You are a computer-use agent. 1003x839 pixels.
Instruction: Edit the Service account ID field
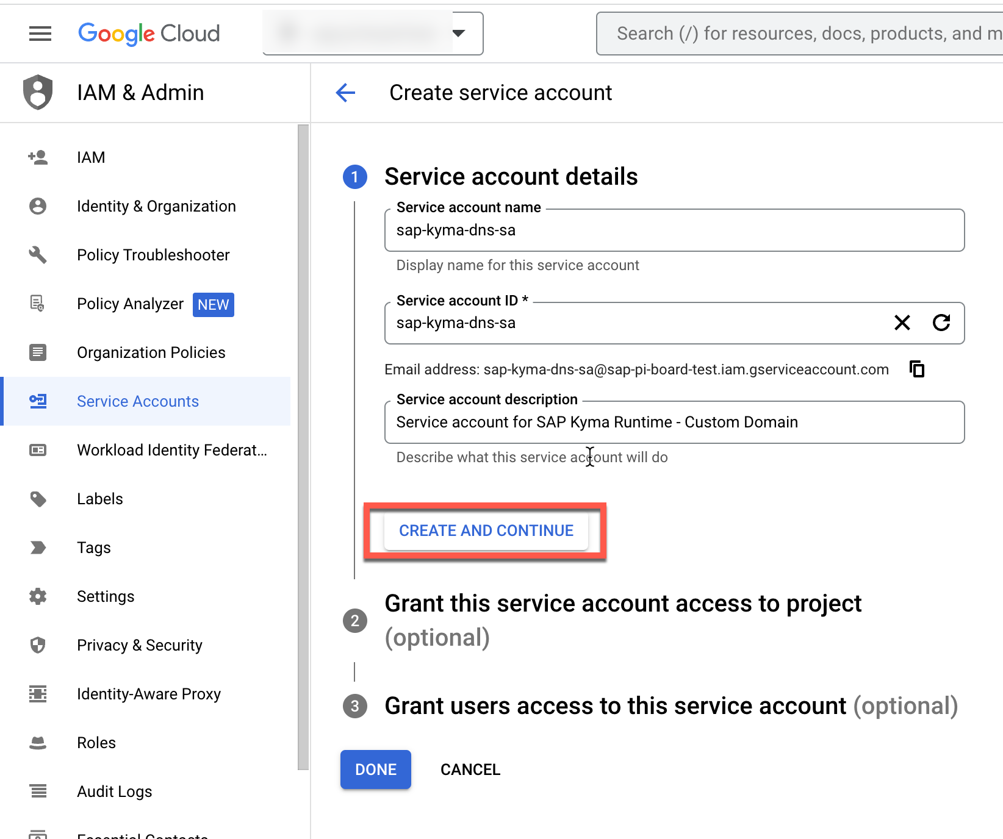click(674, 323)
